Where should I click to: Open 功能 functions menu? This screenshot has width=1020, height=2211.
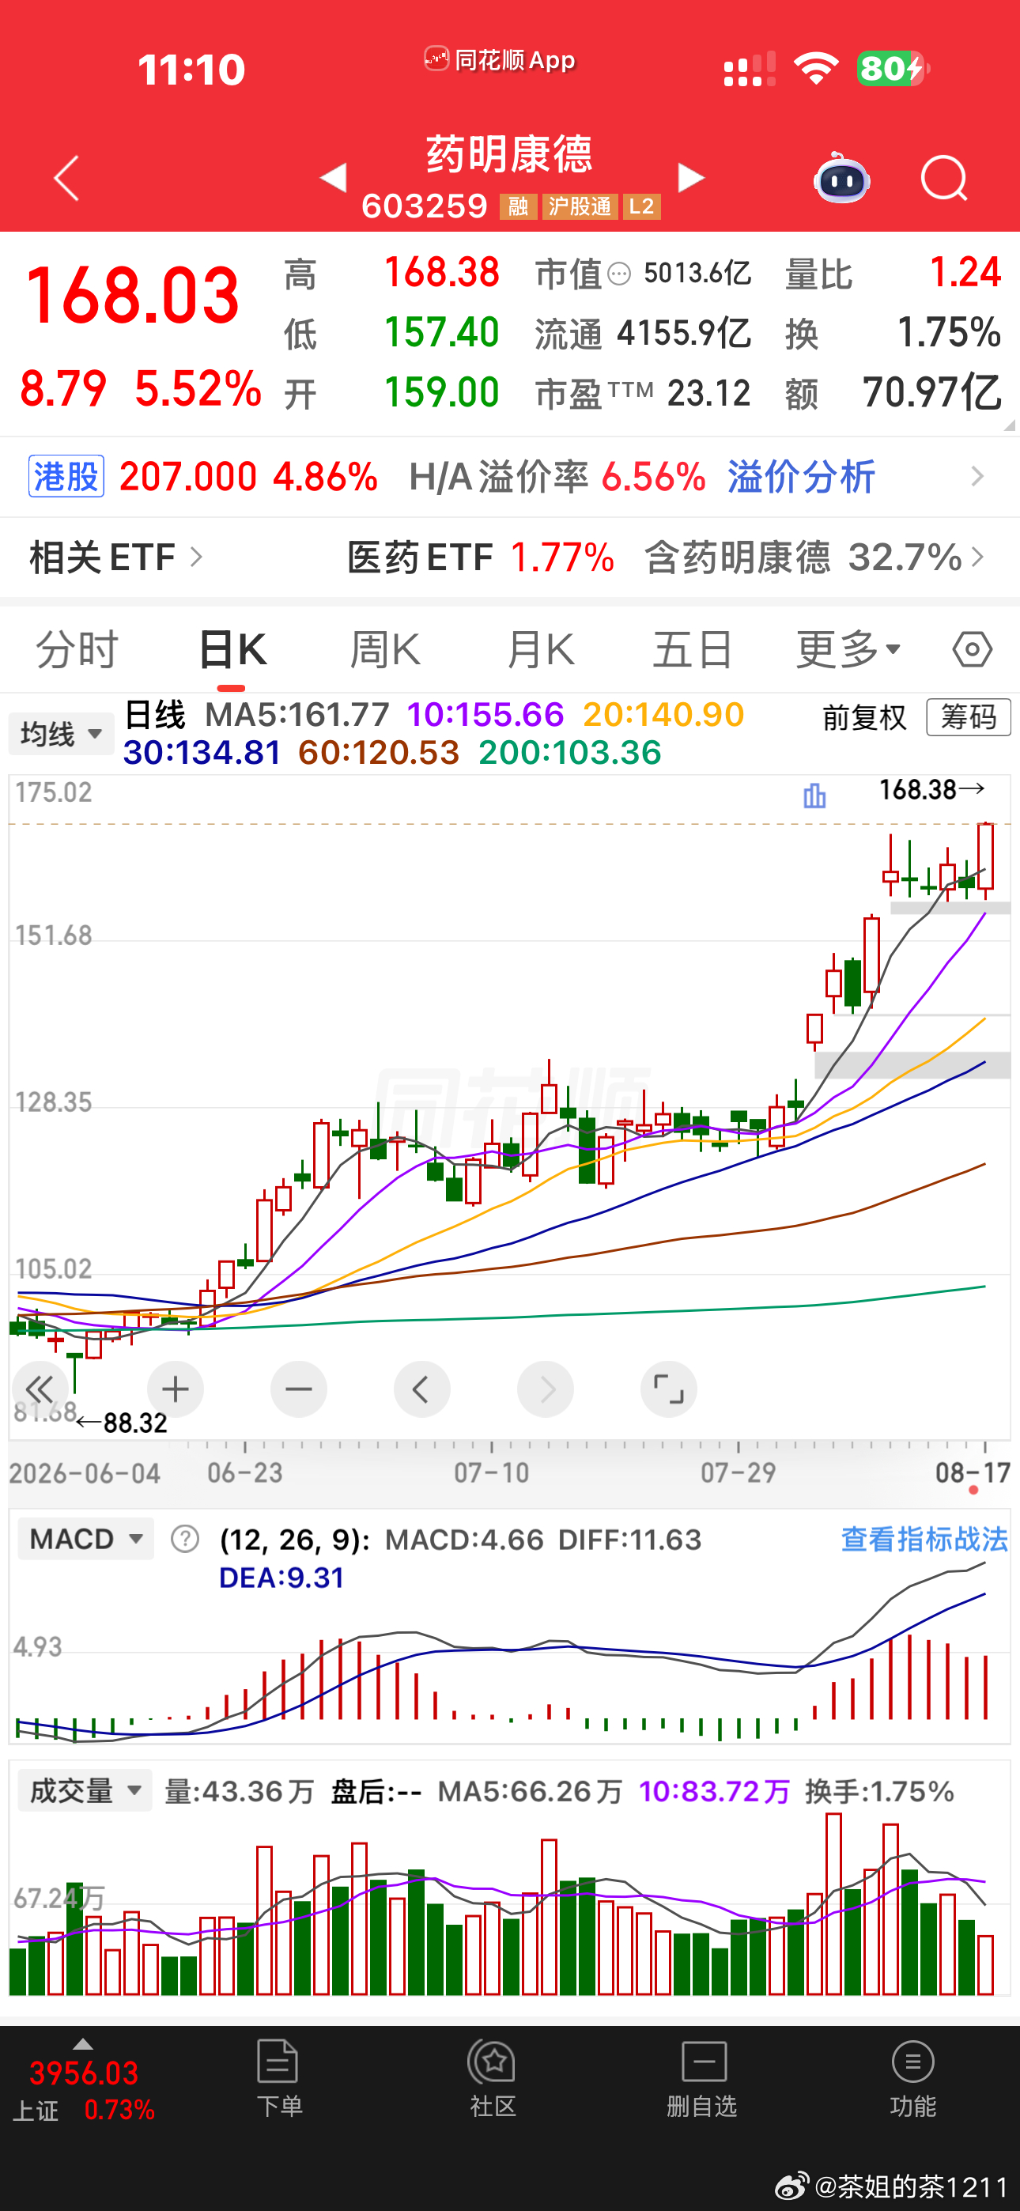(912, 2078)
